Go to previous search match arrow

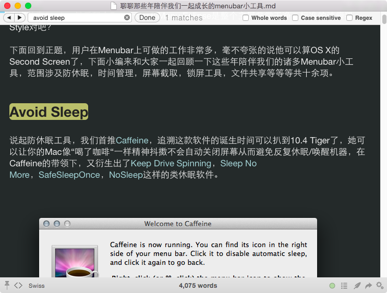(9, 18)
